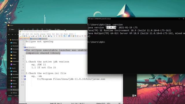This screenshot has width=185, height=104.
Task: Click the Undo icon in Notepad++ toolbar
Action: pos(44,36)
